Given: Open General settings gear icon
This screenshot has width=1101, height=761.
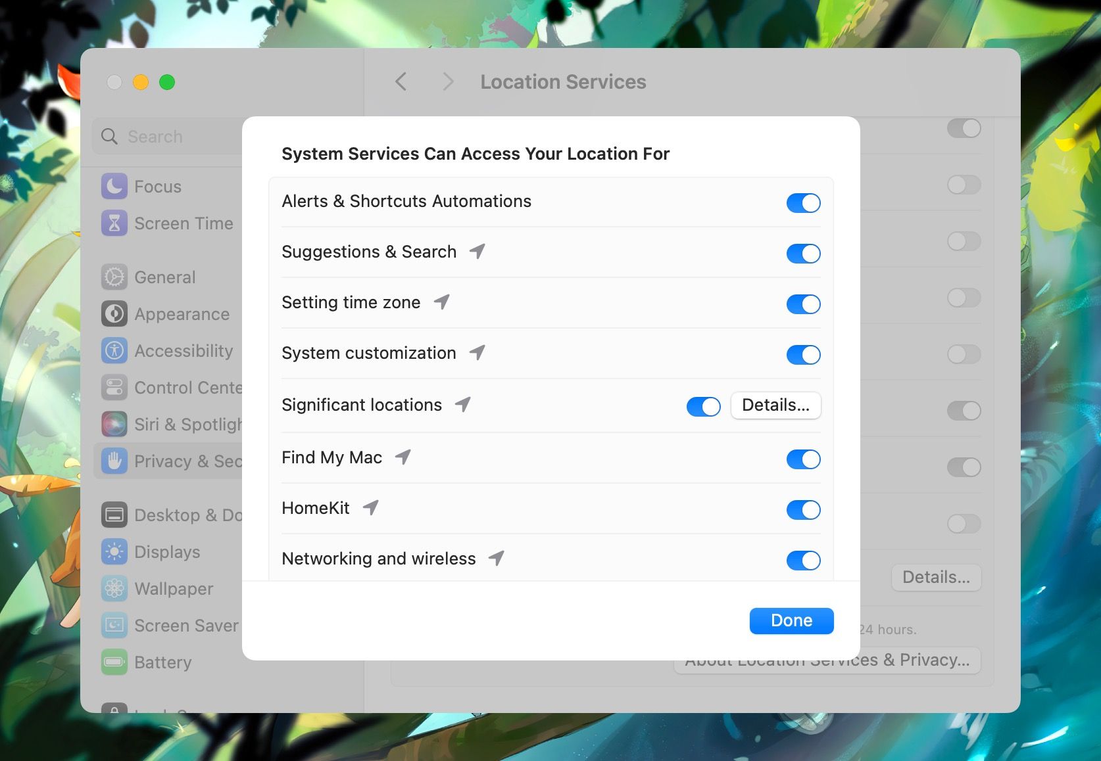Looking at the screenshot, I should pyautogui.click(x=114, y=277).
